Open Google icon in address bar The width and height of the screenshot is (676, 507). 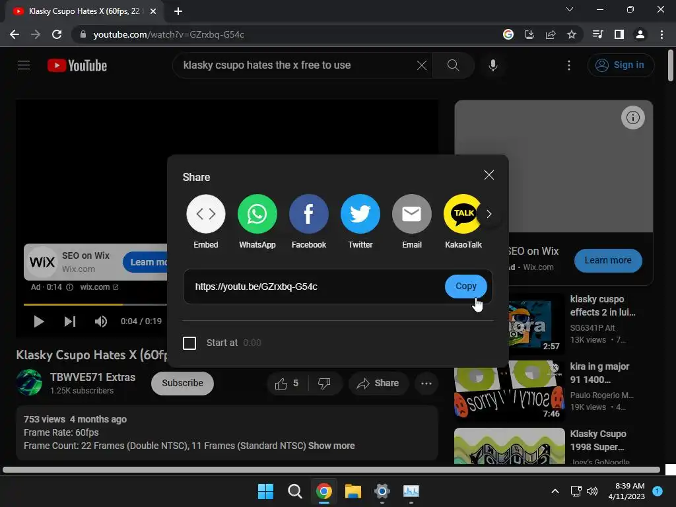[x=508, y=34]
